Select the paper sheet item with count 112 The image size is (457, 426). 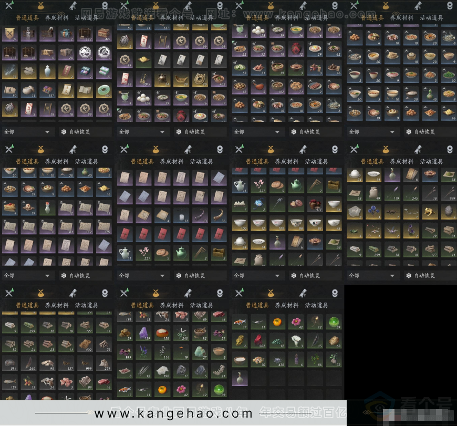point(85,226)
